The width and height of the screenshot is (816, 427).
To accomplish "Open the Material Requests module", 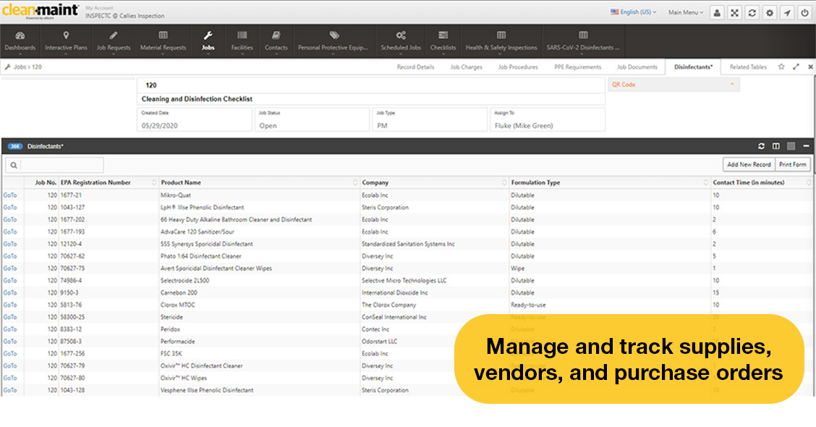I will pyautogui.click(x=163, y=41).
